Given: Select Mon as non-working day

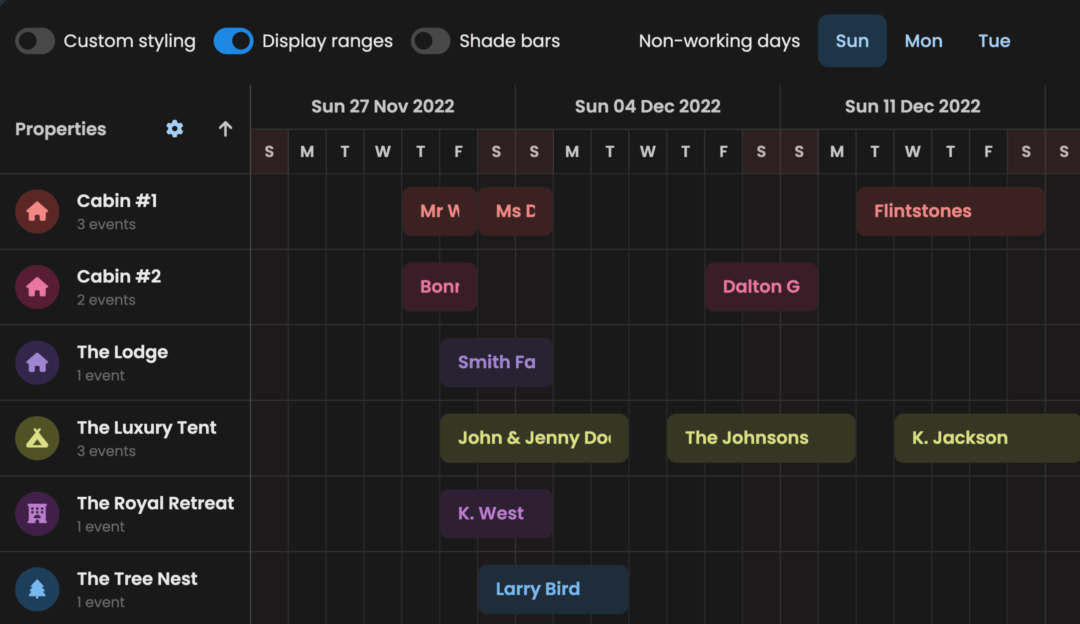Looking at the screenshot, I should [x=923, y=41].
